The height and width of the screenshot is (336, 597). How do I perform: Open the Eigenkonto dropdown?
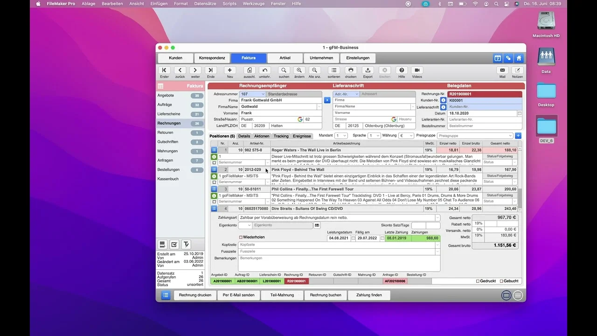[245, 225]
